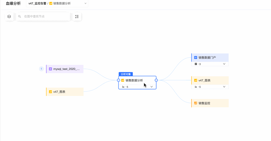Click the orange 销售监控 monitor icon
Image resolution: width=271 pixels, height=141 pixels.
tap(196, 103)
